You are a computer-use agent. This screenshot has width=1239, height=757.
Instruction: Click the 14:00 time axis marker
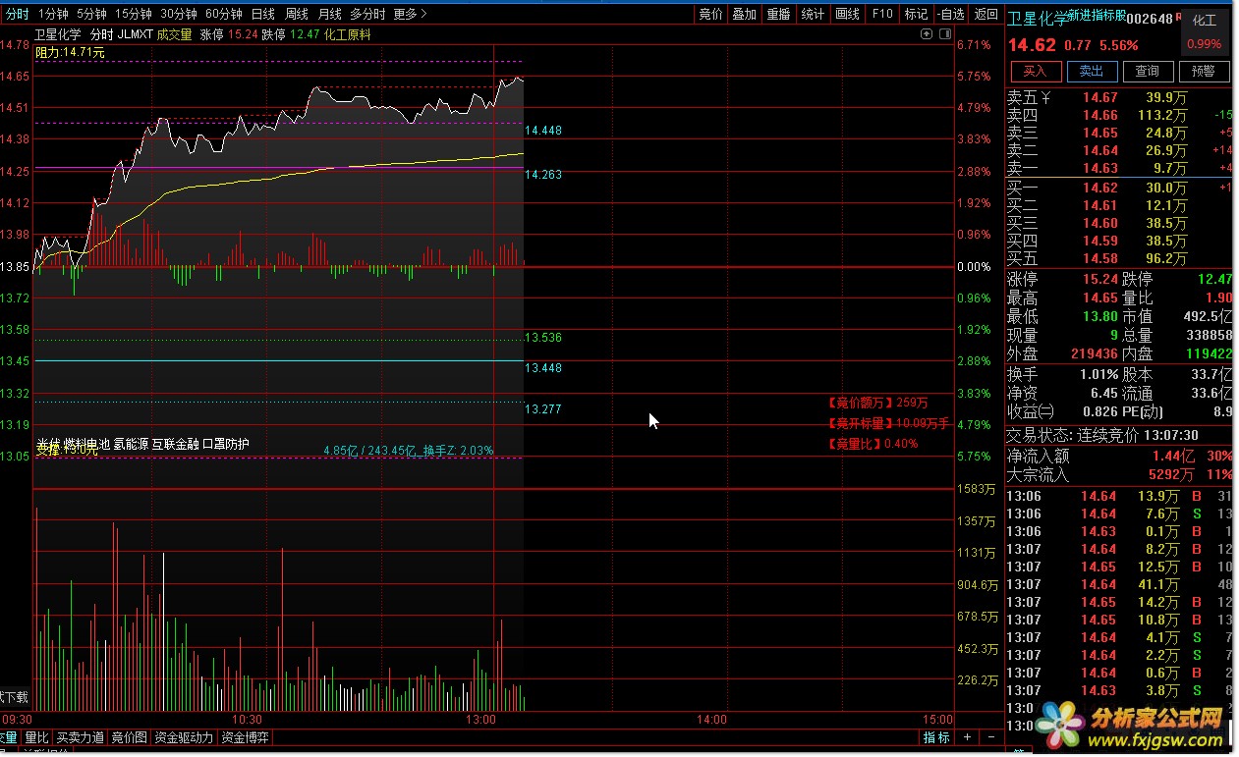pos(711,720)
